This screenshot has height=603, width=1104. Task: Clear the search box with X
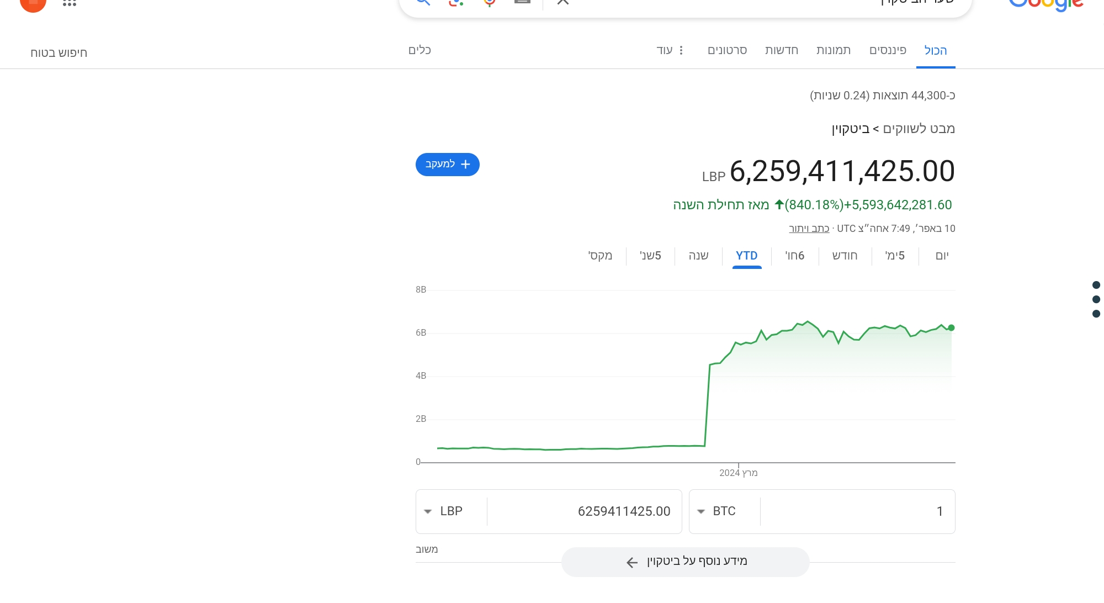(x=563, y=2)
